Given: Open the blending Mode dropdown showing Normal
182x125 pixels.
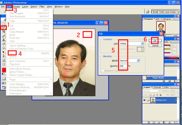Looking at the screenshot, I should [x=129, y=60].
